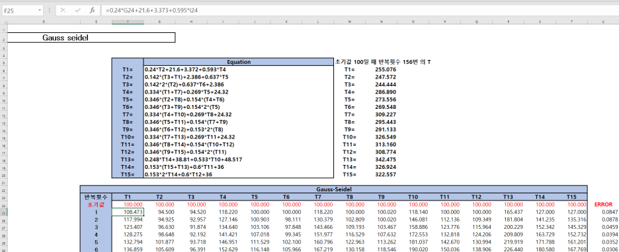Select the Gauss-Seidel table header

pyautogui.click(x=334, y=189)
